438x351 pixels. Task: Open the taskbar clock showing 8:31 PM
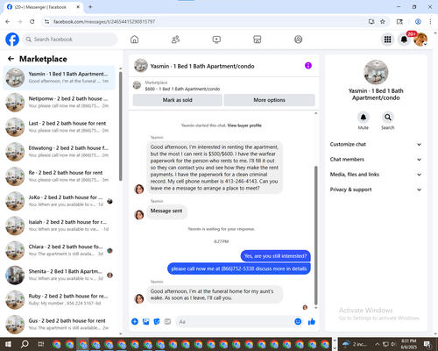tap(409, 344)
